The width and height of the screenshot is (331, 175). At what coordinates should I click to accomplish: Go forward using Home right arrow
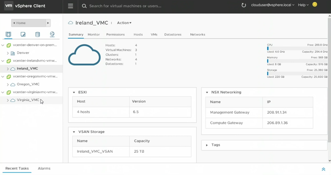coord(48,23)
